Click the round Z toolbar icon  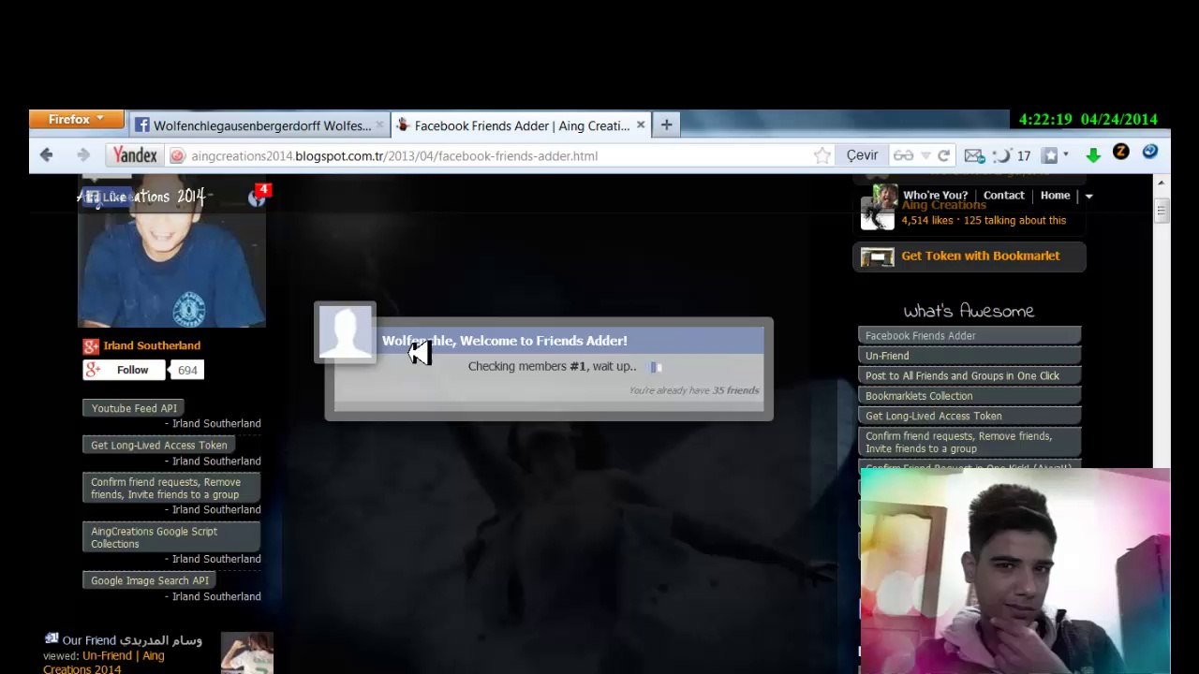click(1120, 152)
